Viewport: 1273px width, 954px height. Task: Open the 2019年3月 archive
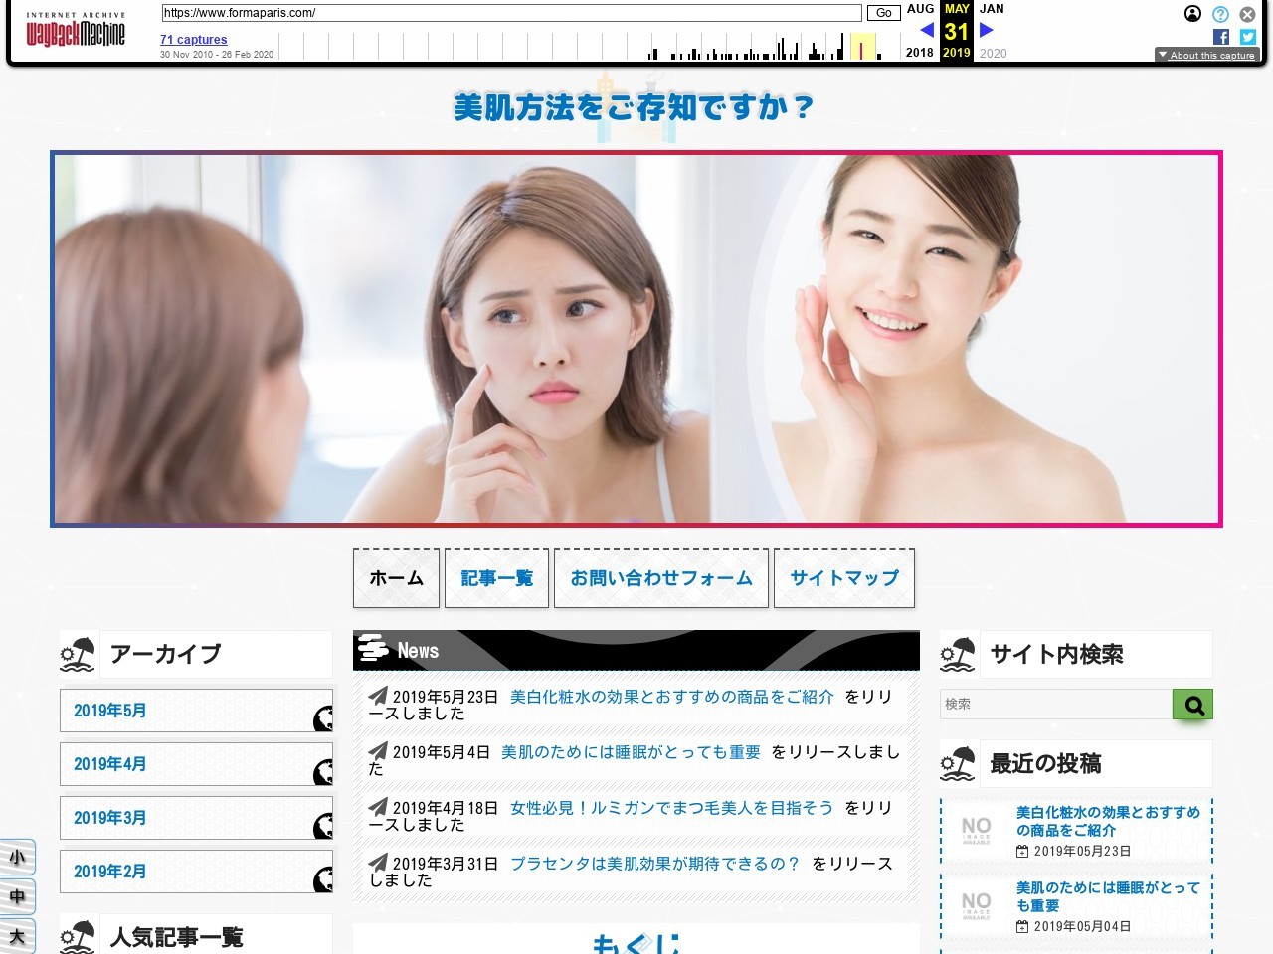(x=196, y=818)
